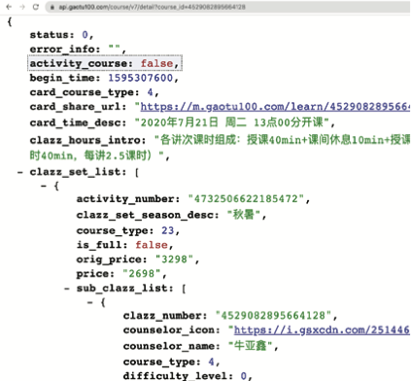Collapse the clazz_set_list array
Image resolution: width=411 pixels, height=381 pixels.
(20, 172)
